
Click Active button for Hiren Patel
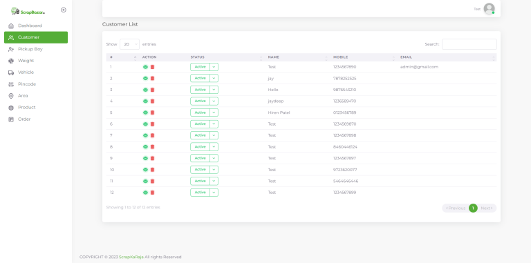click(x=200, y=113)
